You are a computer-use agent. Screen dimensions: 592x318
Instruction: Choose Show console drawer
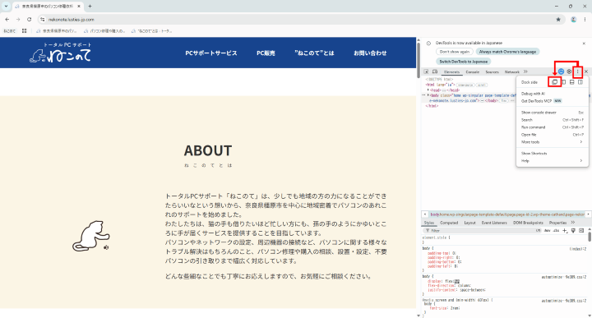click(x=552, y=113)
